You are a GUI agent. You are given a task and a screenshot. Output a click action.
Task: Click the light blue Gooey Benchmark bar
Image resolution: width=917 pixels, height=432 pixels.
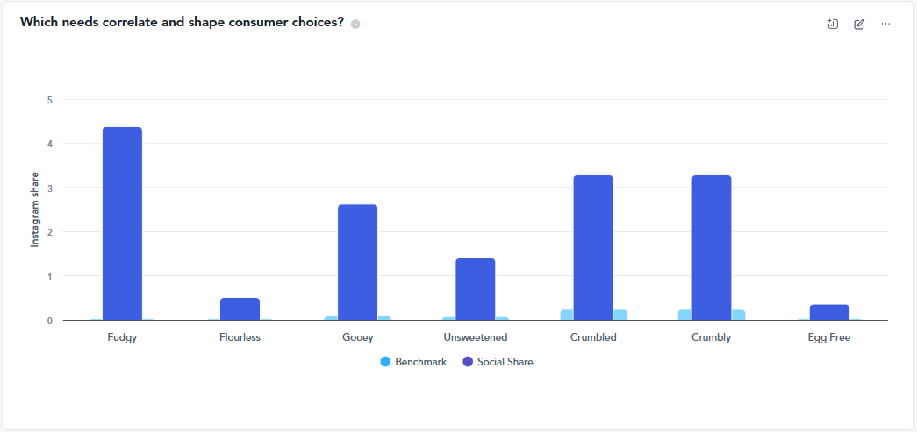point(331,318)
